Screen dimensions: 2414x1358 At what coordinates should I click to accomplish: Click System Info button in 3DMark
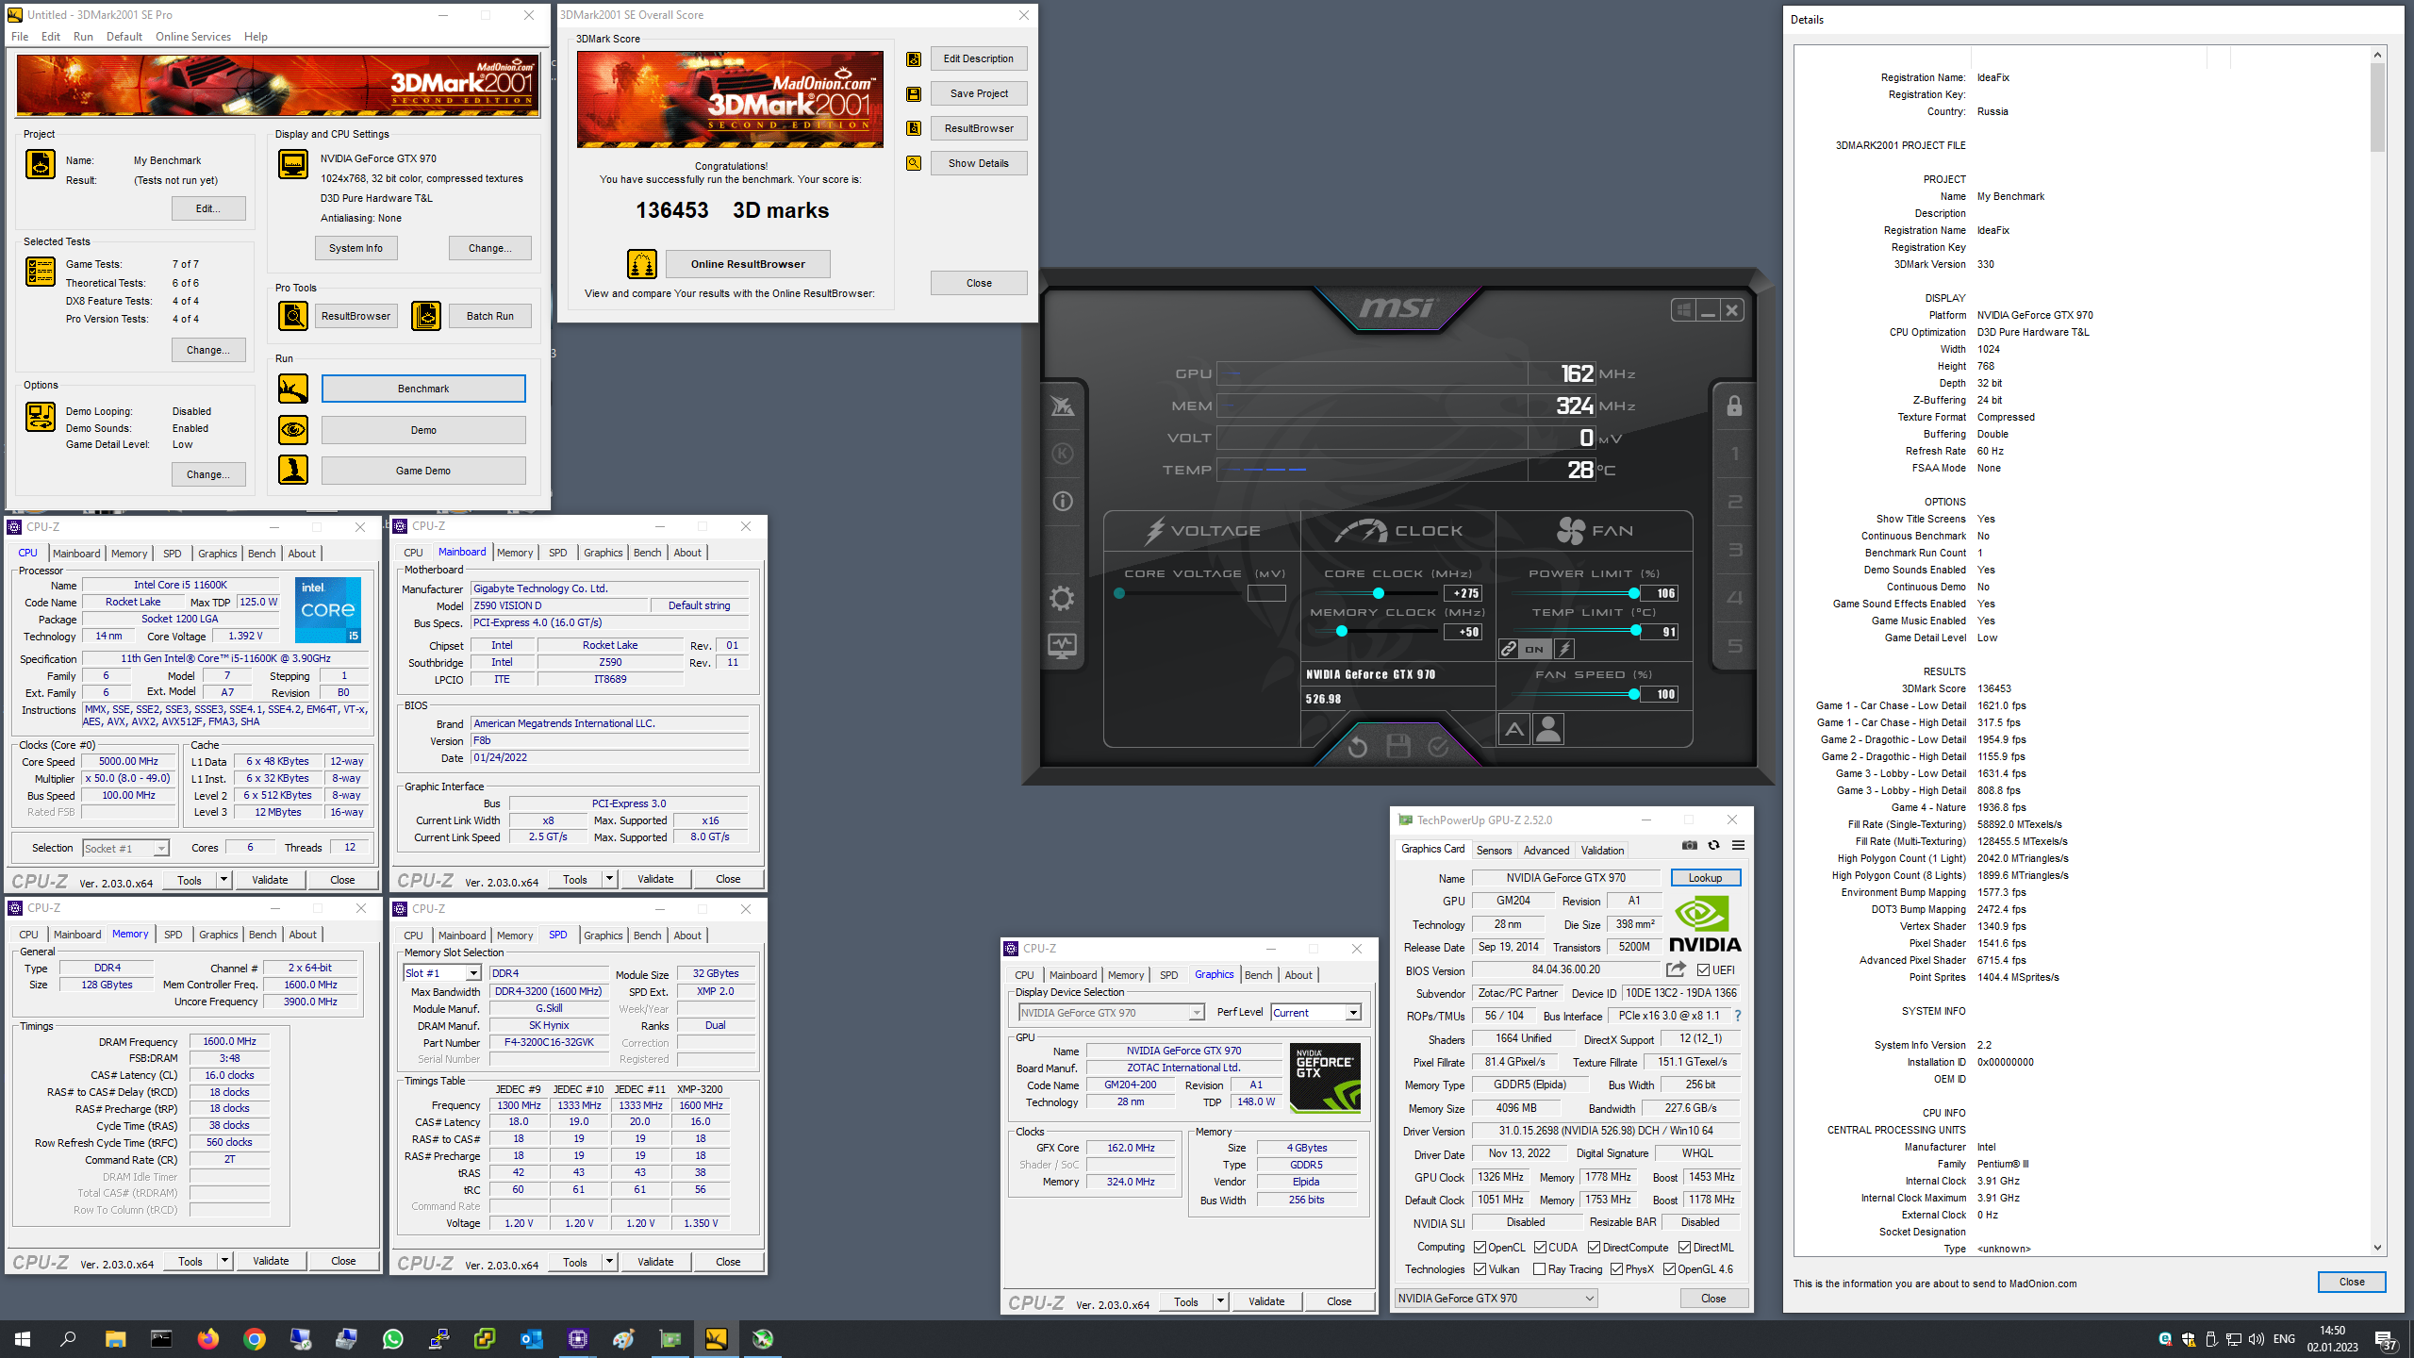pyautogui.click(x=355, y=248)
